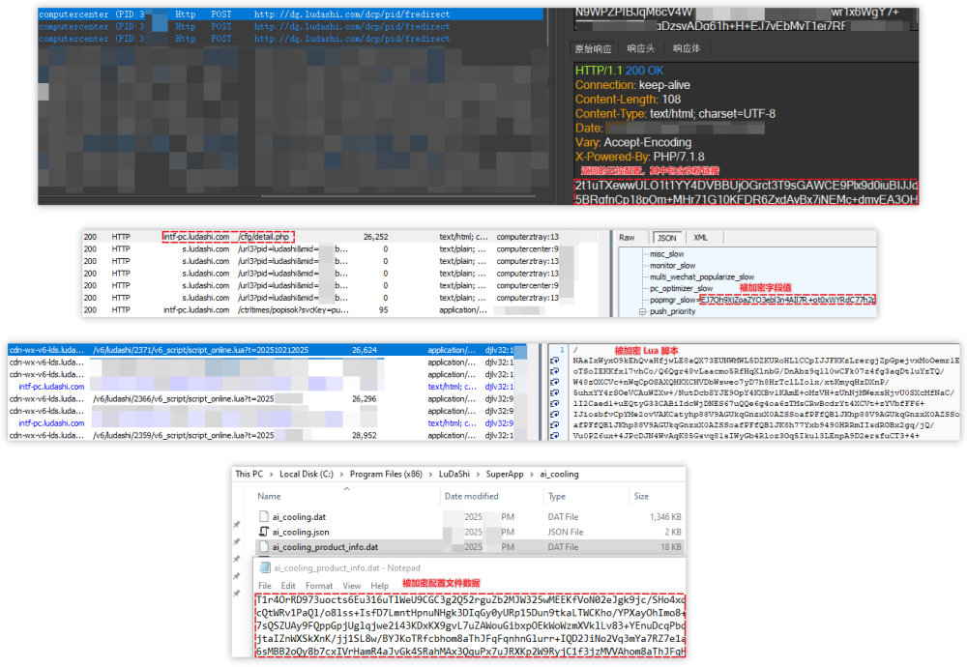The width and height of the screenshot is (967, 667).
Task: Open the chevron after LuDaShi breadcrumb
Action: [x=478, y=474]
